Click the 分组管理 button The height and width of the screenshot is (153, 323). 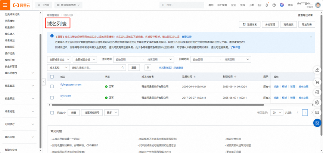[x=270, y=24]
